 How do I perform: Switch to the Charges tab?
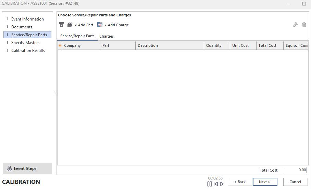click(107, 36)
